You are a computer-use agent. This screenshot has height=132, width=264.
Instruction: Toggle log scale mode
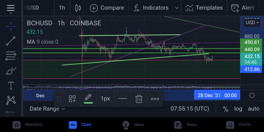click(238, 109)
